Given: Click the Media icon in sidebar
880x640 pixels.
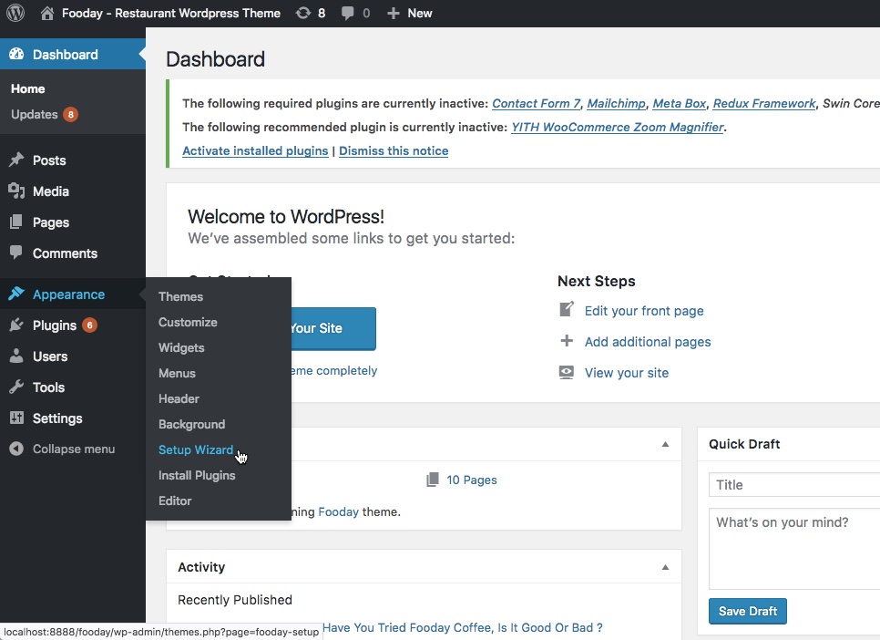Looking at the screenshot, I should (16, 191).
